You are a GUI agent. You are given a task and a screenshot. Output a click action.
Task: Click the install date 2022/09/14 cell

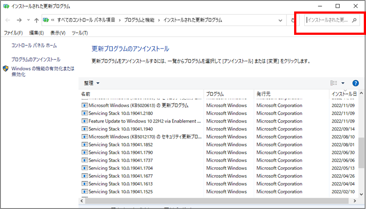pos(343,129)
